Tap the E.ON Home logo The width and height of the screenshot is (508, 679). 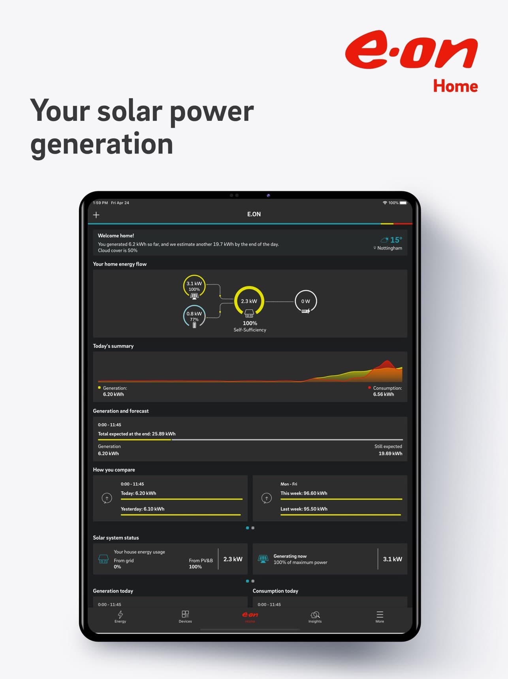pyautogui.click(x=411, y=61)
